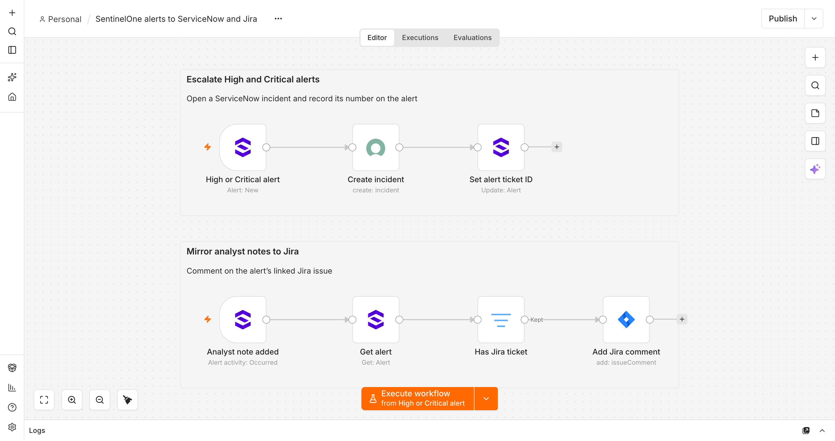This screenshot has width=835, height=441.
Task: Add a sticky note from the right toolbar
Action: tap(815, 113)
